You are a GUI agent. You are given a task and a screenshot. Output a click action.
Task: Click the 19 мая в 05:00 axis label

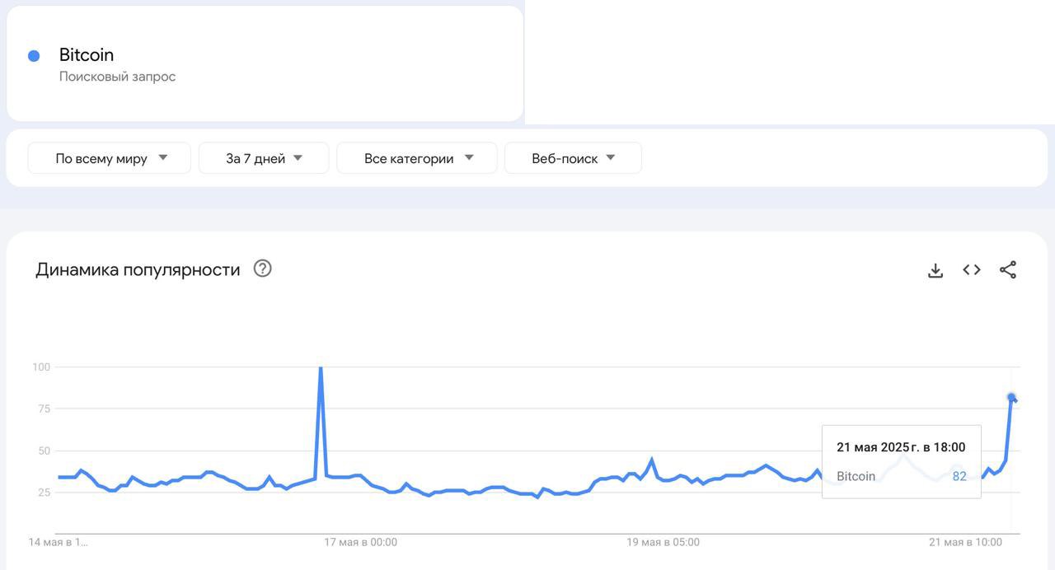coord(663,542)
